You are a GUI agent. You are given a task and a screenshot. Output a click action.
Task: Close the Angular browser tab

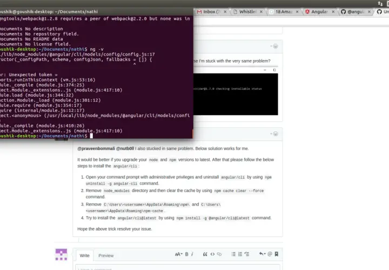coord(333,12)
